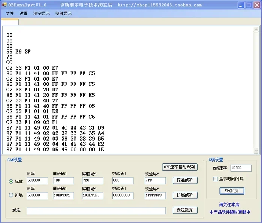262x223 pixels.
Task: Select the 扩展 extended CAN radio button
Action: pos(11,195)
